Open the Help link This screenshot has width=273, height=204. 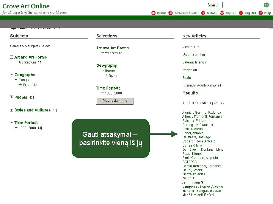tap(267, 13)
